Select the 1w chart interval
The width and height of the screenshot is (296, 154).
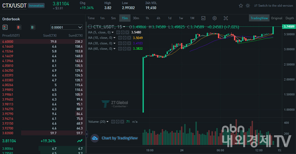coord(181,18)
